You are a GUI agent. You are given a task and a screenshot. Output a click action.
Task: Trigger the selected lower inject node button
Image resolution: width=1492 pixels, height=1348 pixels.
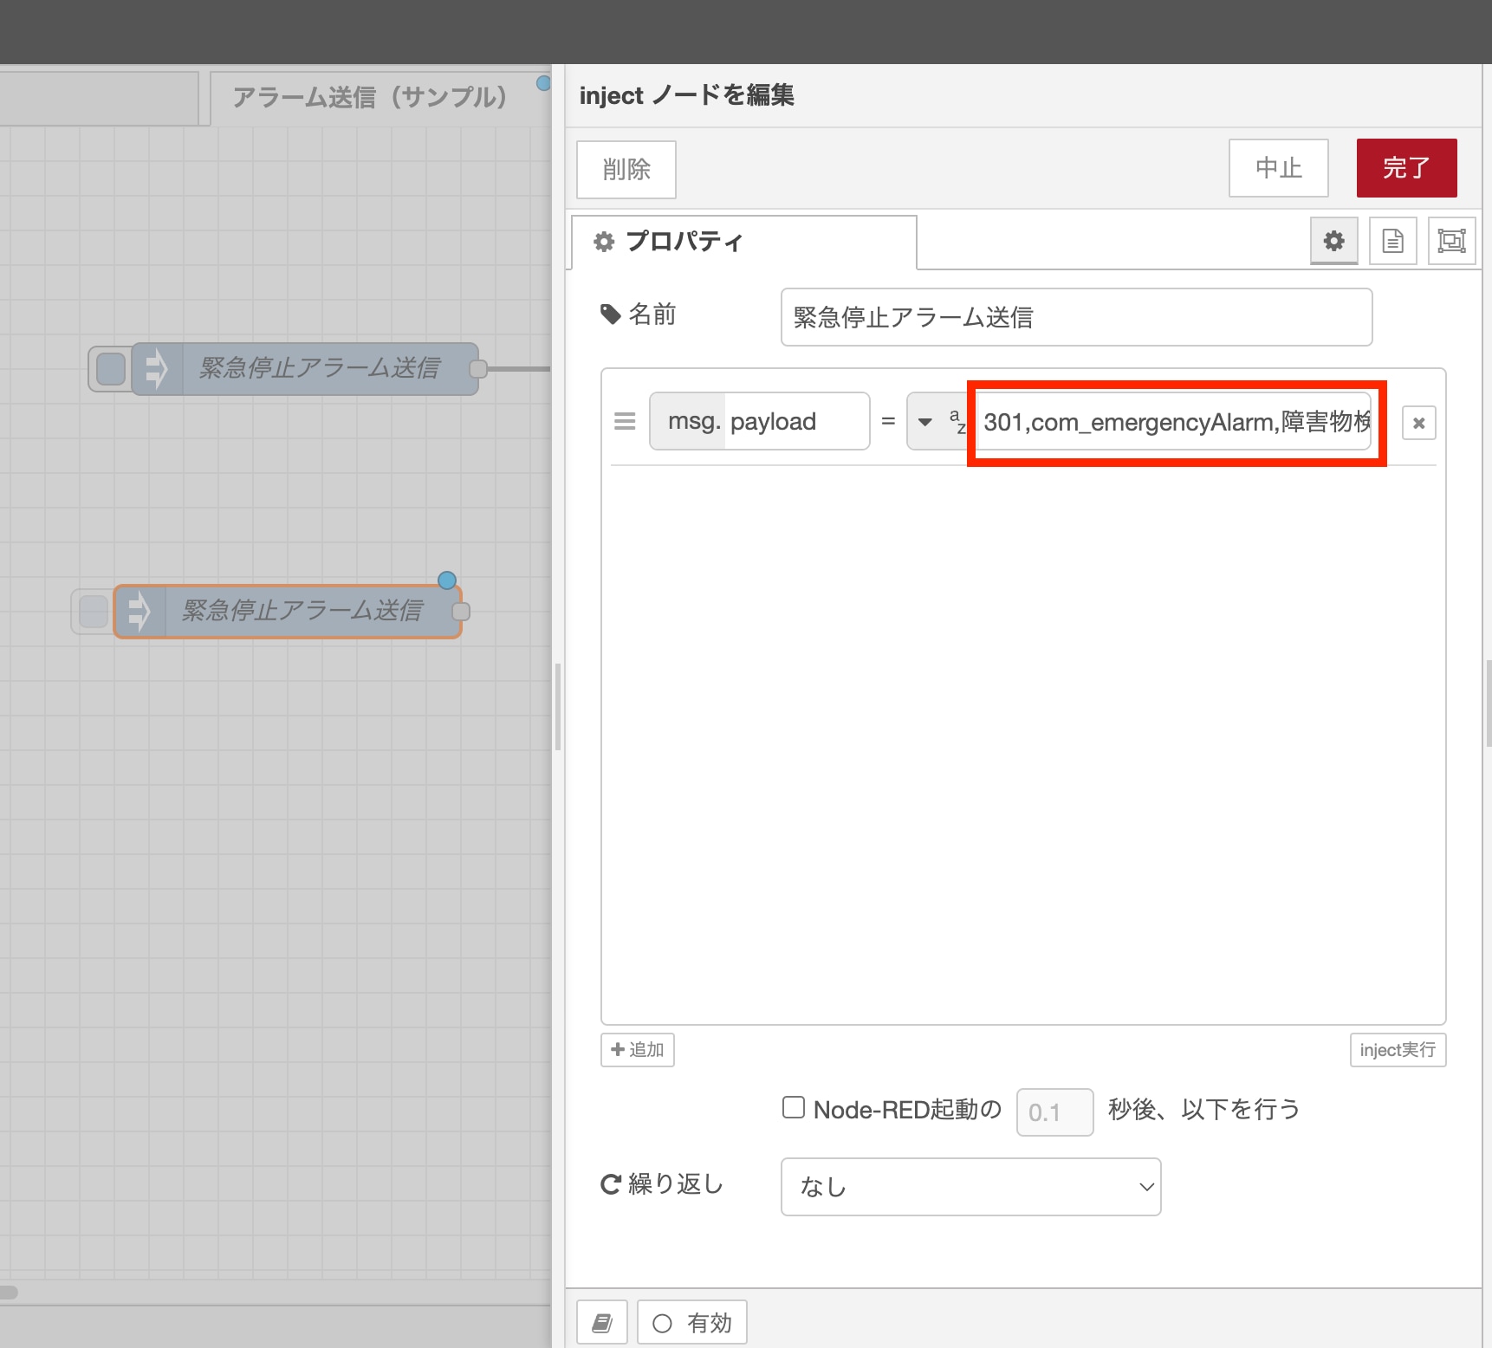[x=93, y=612]
